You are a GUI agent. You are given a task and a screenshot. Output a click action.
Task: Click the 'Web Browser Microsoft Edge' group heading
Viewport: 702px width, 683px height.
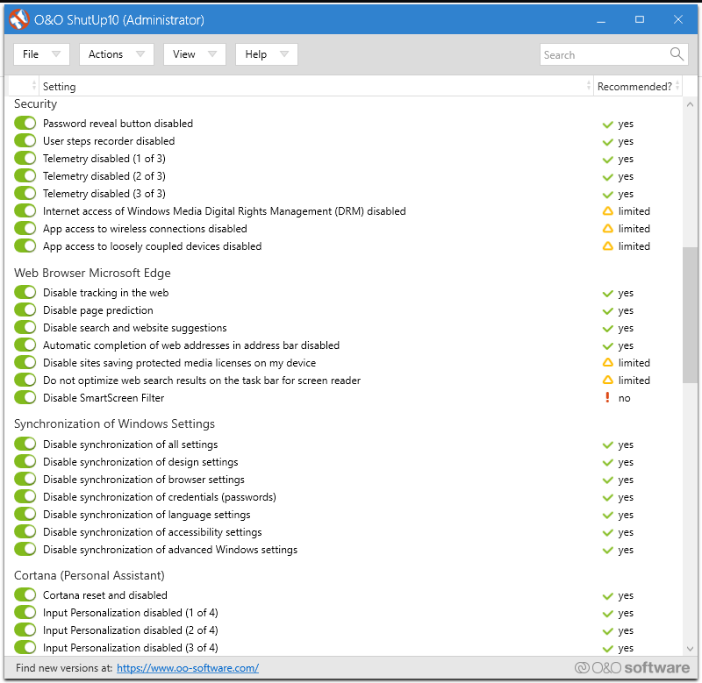click(x=92, y=273)
